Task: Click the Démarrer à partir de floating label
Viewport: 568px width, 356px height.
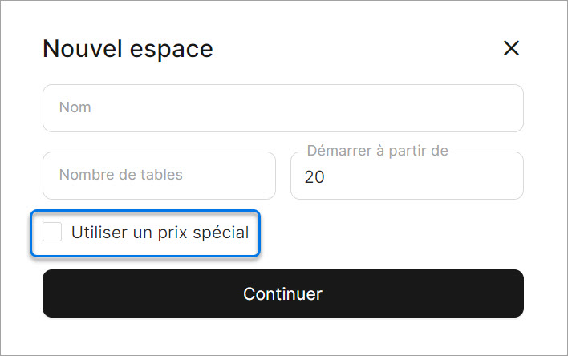Action: [377, 151]
